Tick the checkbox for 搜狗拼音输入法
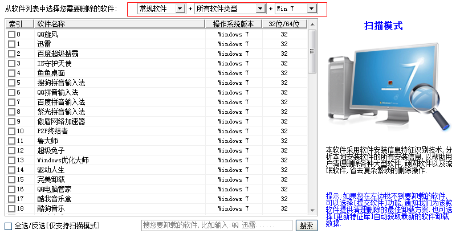This screenshot has height=238, width=460. tap(11, 83)
